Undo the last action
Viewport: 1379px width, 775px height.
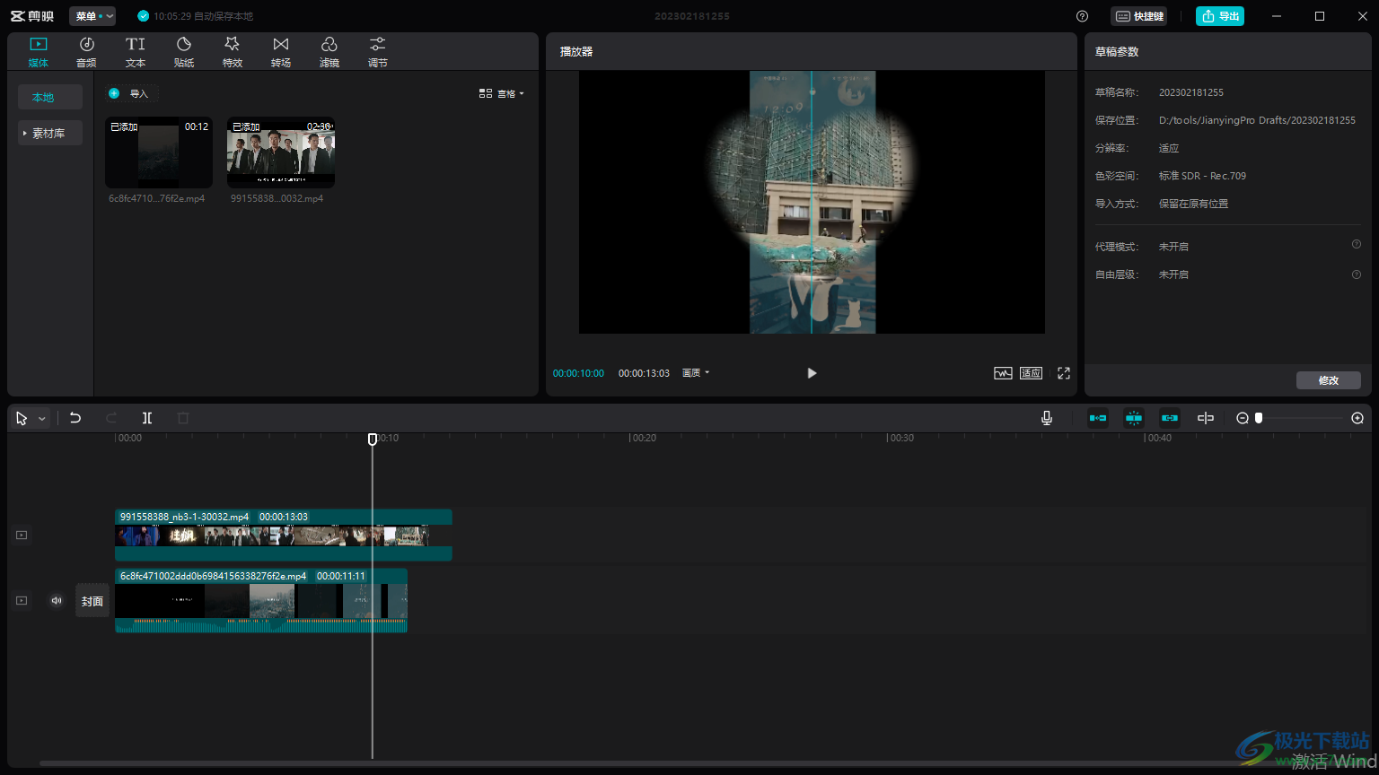[75, 418]
